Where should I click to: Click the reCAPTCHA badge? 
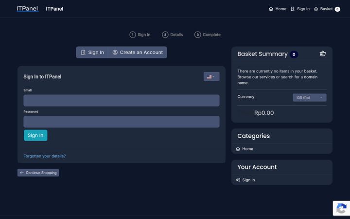pyautogui.click(x=341, y=208)
